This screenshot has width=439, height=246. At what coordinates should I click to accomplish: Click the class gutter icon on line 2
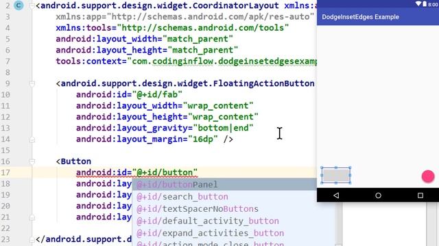pyautogui.click(x=19, y=5)
